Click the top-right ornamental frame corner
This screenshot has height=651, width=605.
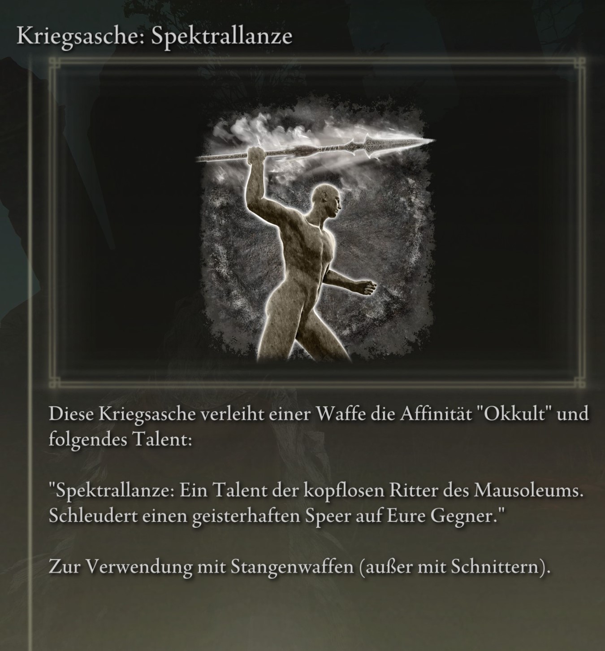click(x=579, y=63)
